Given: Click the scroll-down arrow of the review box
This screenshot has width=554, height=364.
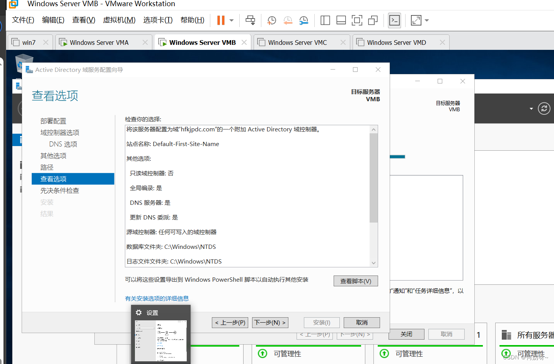Looking at the screenshot, I should point(373,263).
